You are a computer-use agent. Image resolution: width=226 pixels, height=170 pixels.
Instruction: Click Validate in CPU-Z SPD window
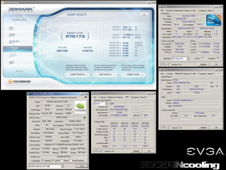(136, 151)
